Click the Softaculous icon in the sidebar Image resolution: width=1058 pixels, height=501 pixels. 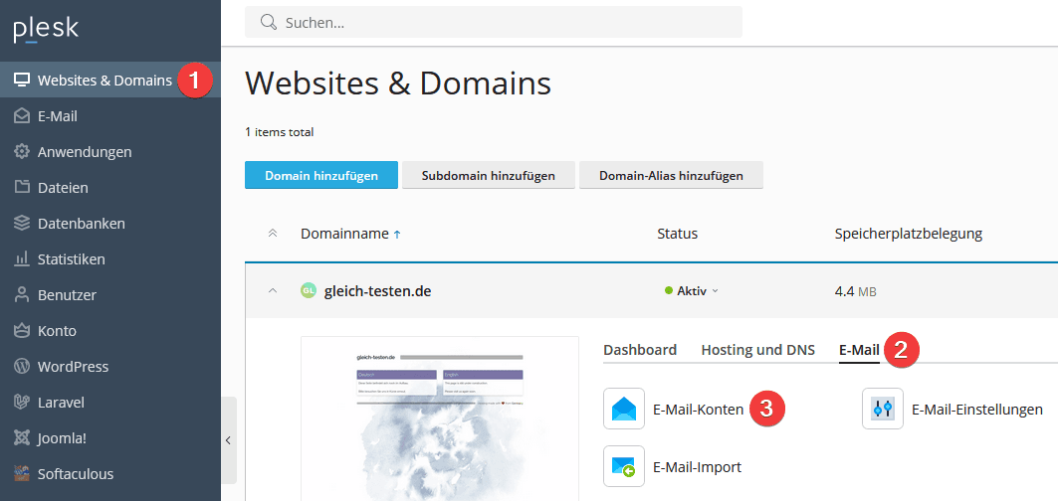(x=22, y=474)
